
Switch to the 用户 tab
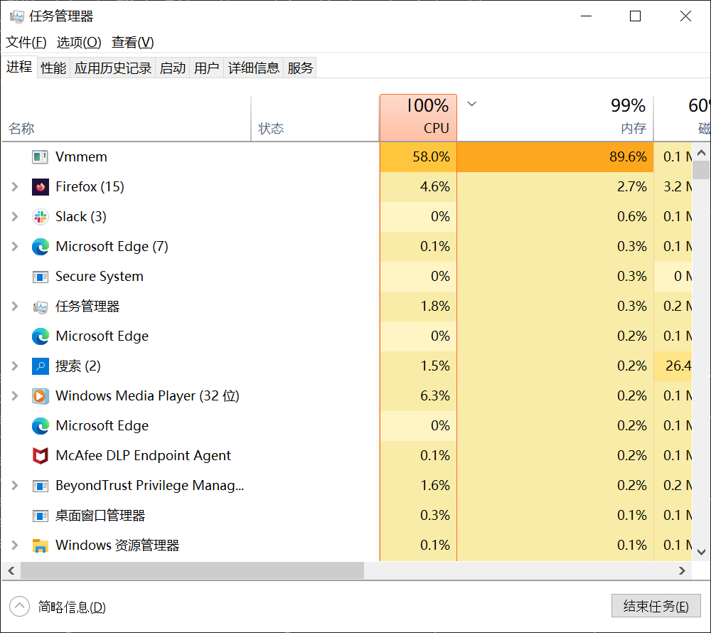(x=207, y=68)
